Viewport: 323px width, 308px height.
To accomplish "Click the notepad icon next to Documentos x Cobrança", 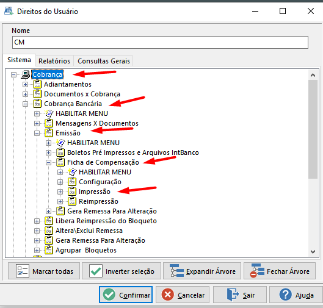I will click(x=37, y=94).
